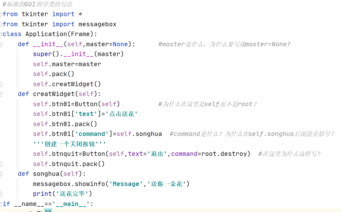Collapse the def creatWidget method fold marker
Image resolution: width=342 pixels, height=212 pixels.
(x=1, y=94)
